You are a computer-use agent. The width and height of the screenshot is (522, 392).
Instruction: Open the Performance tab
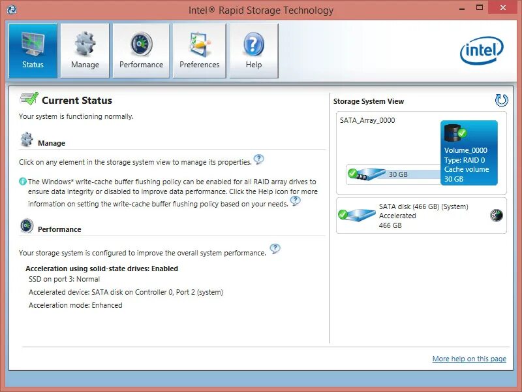[x=141, y=51]
